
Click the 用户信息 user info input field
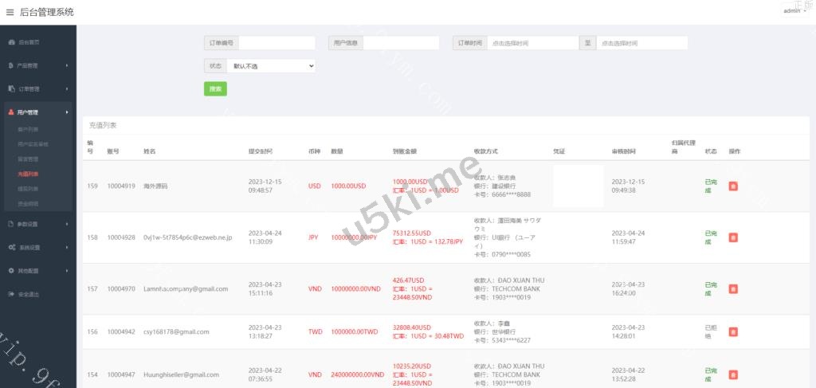401,43
